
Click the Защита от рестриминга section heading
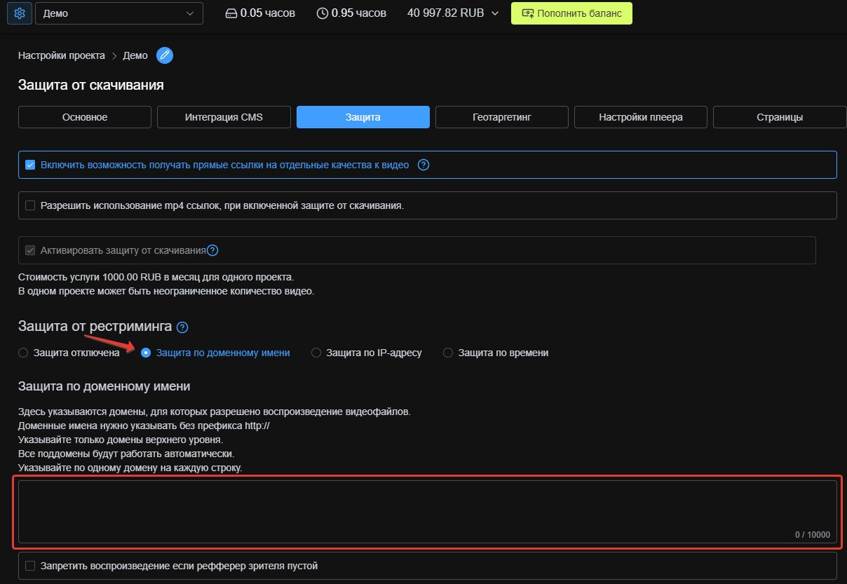pos(95,327)
